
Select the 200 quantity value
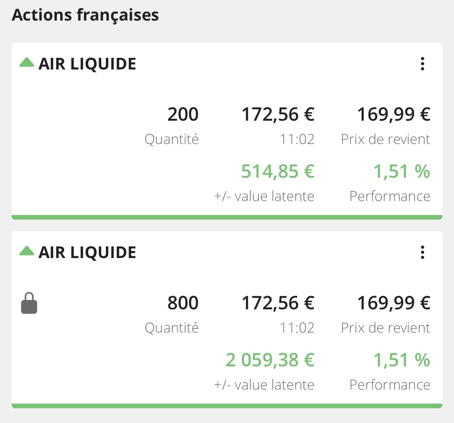183,114
